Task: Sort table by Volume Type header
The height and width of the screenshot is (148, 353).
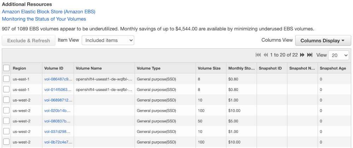Action: (149, 68)
